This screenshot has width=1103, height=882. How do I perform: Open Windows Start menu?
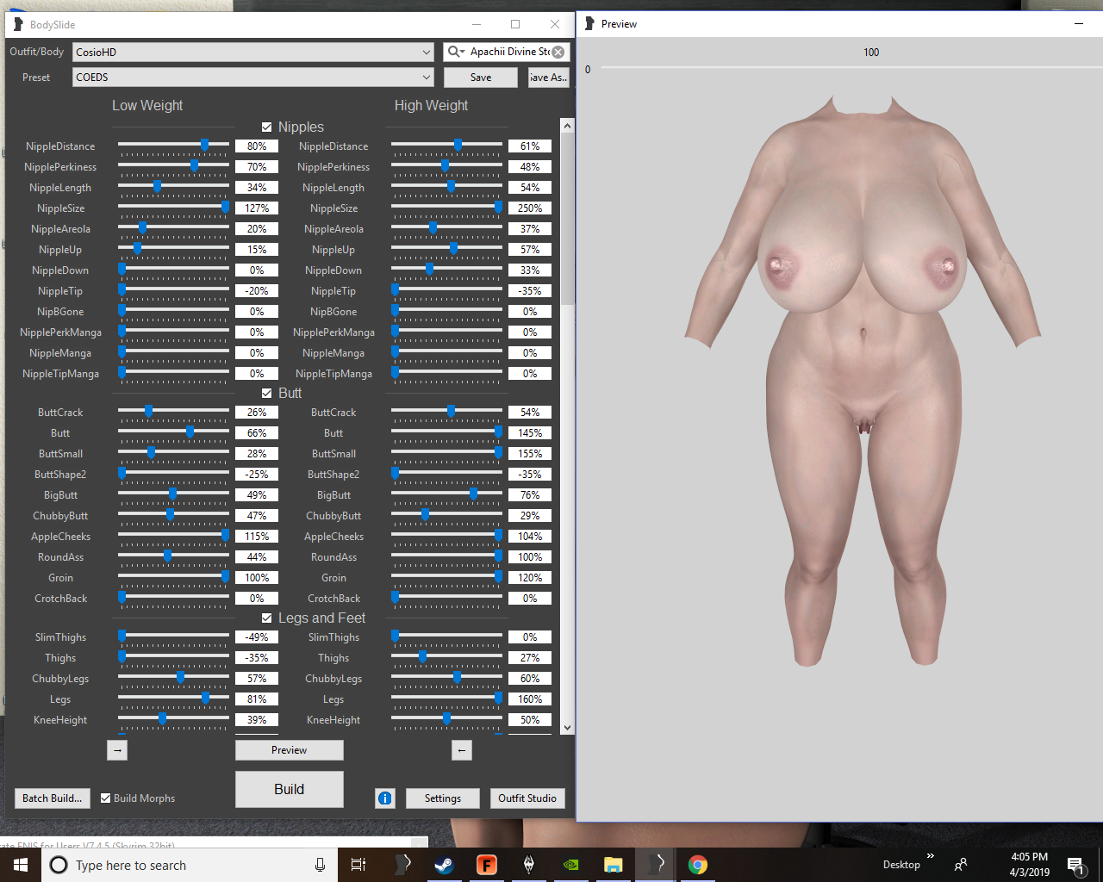click(21, 865)
